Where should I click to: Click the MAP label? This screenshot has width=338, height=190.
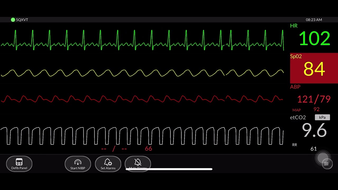297,110
